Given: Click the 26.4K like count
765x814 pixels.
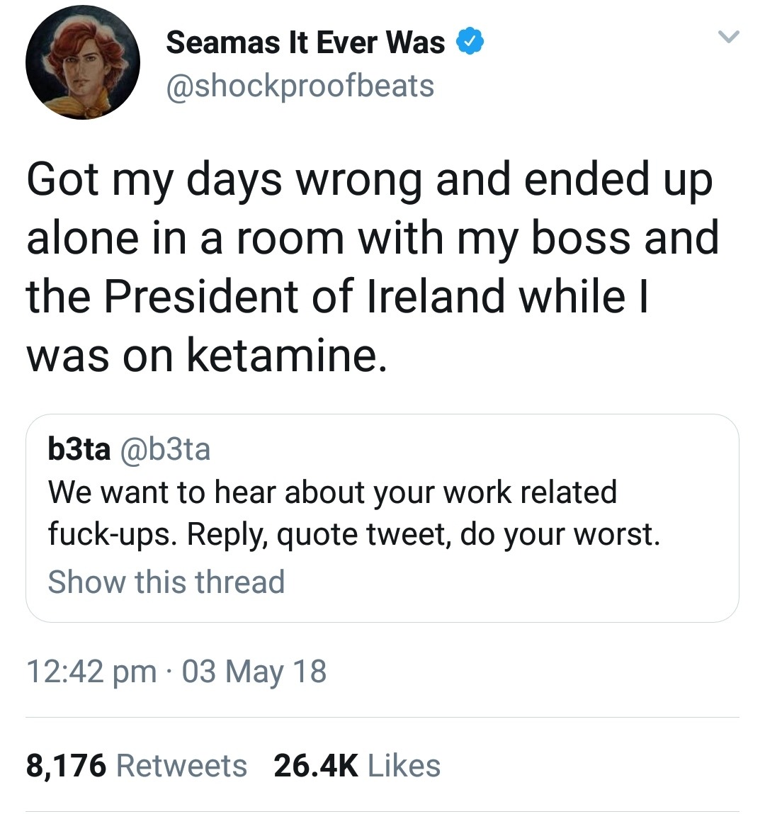Looking at the screenshot, I should [316, 766].
